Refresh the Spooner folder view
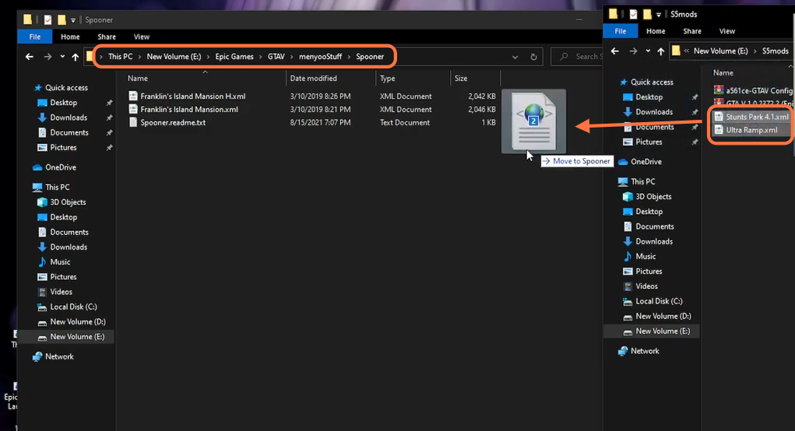Screen dimensions: 795x431 coord(533,57)
